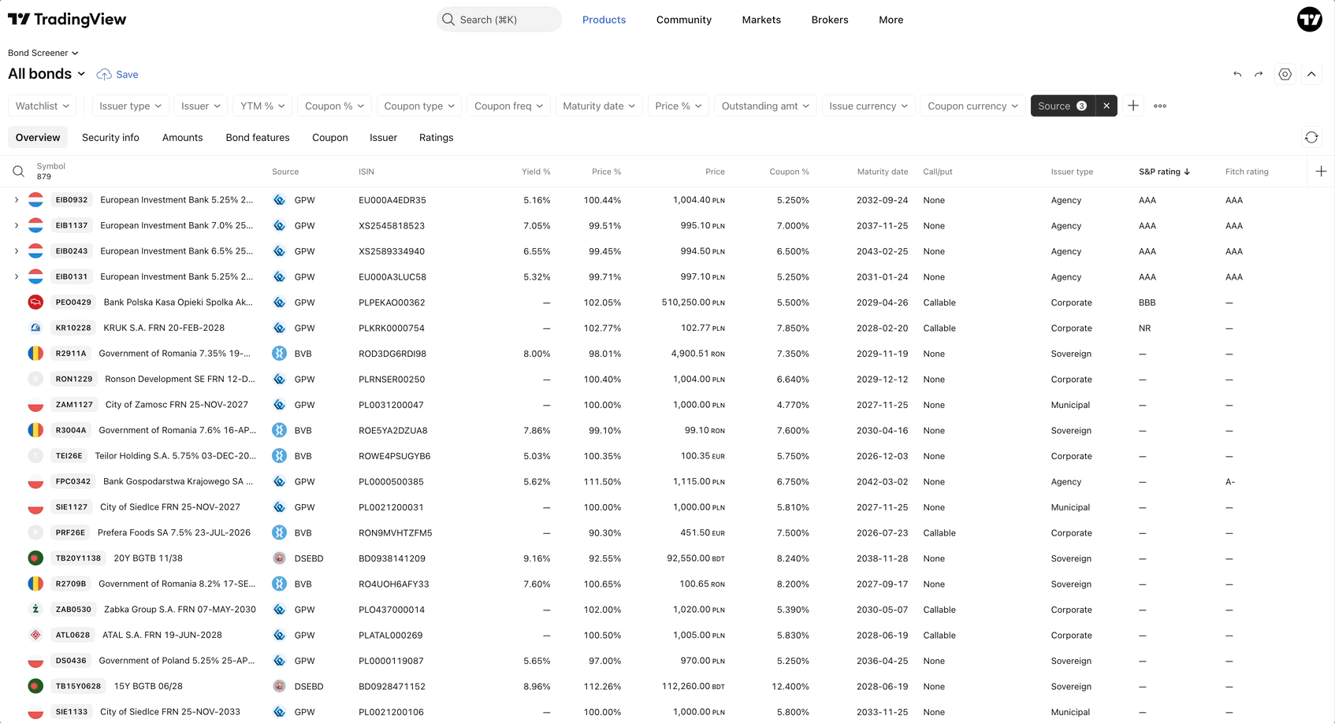
Task: Expand the EIB0131 bond row
Action: point(17,276)
